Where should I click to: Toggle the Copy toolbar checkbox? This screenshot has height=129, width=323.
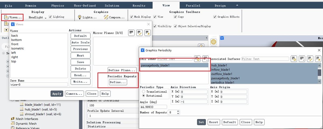175,17
